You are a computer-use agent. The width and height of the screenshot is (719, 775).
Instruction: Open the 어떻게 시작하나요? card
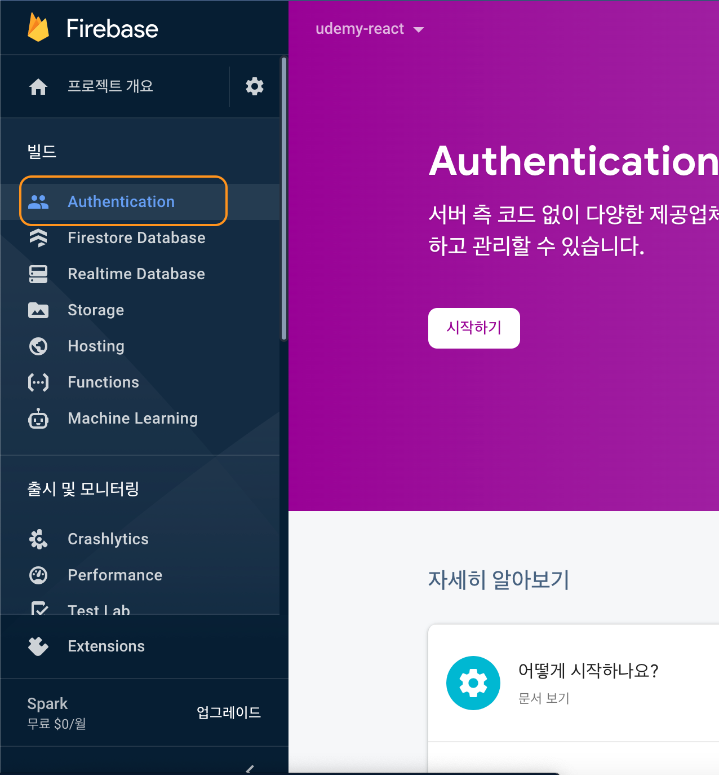click(574, 683)
